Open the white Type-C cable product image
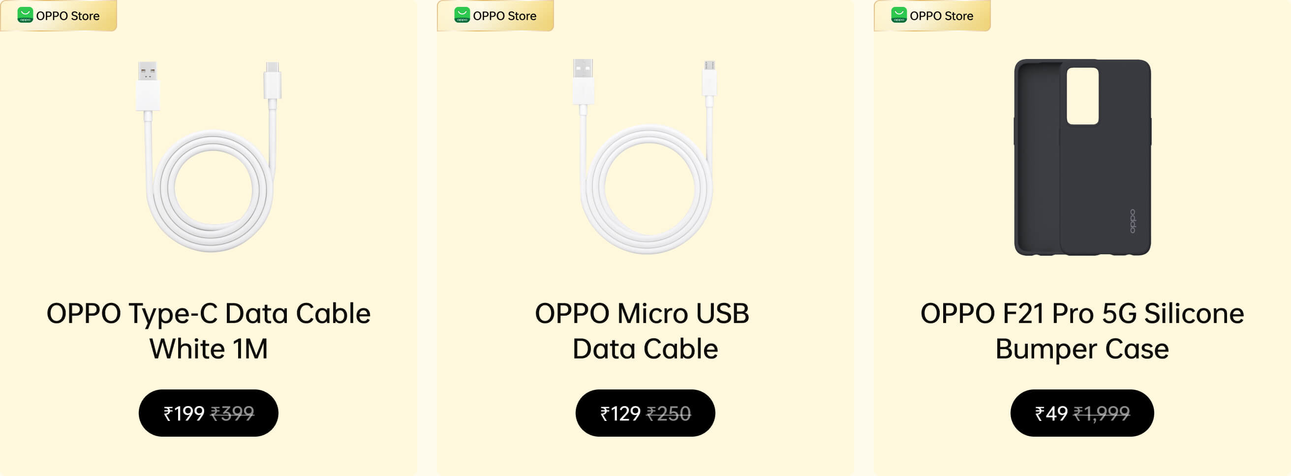Image resolution: width=1291 pixels, height=476 pixels. (x=209, y=156)
